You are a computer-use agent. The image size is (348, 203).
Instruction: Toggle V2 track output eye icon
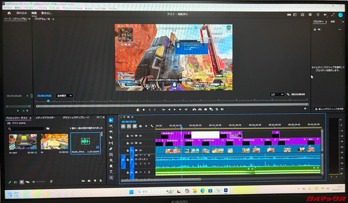click(x=141, y=143)
